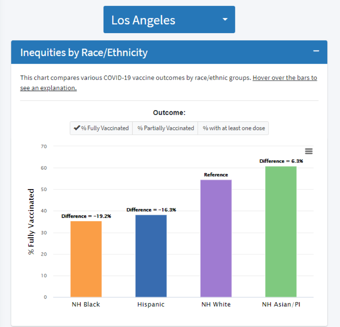Select the % Partially Vaccinated outcome
The image size is (340, 327).
[x=165, y=128]
